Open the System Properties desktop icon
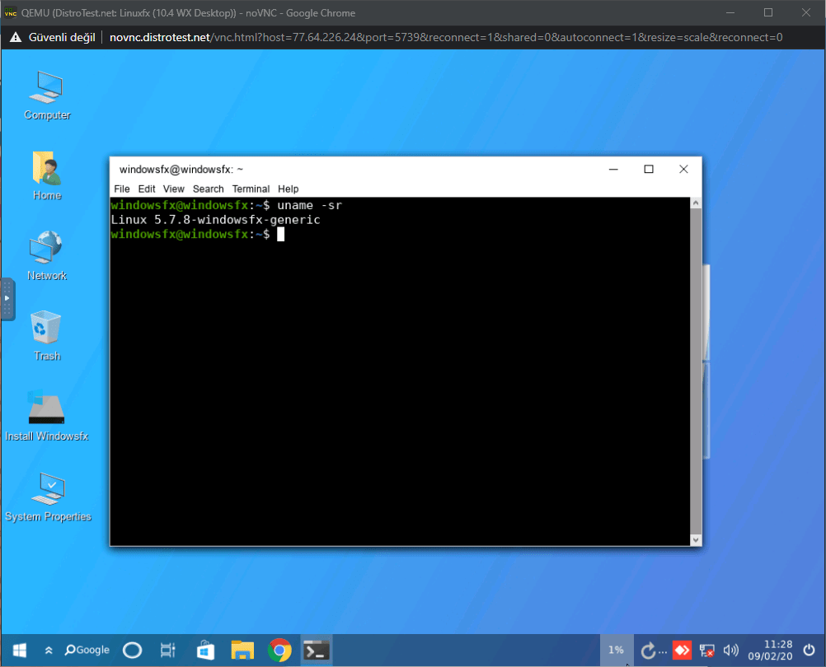 pos(48,497)
